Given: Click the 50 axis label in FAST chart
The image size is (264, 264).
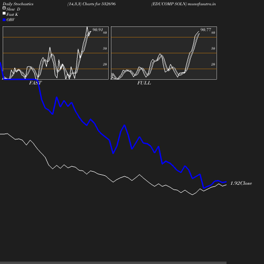Looking at the screenshot, I should click(105, 49).
